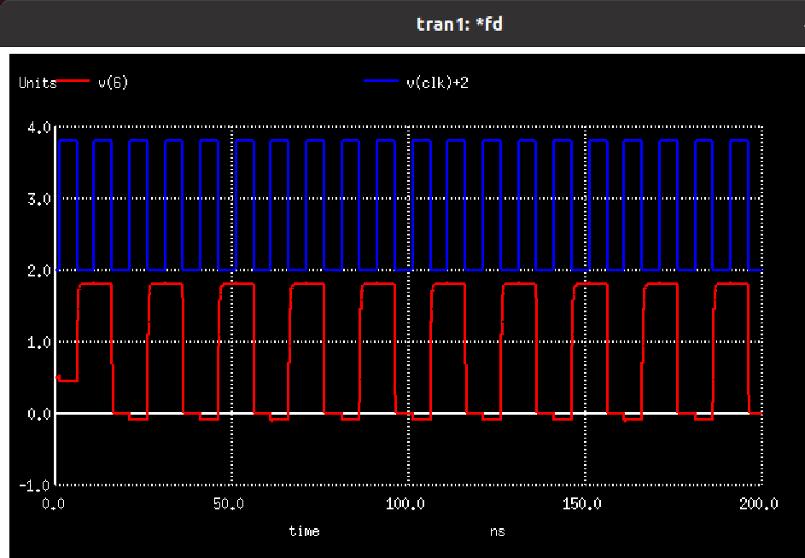Click the 0.0 x-axis label
805x558 pixels.
click(54, 503)
